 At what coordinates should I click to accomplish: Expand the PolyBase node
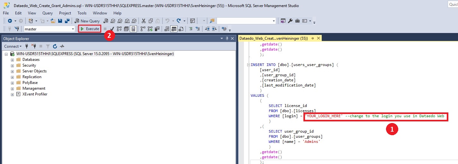pyautogui.click(x=13, y=83)
